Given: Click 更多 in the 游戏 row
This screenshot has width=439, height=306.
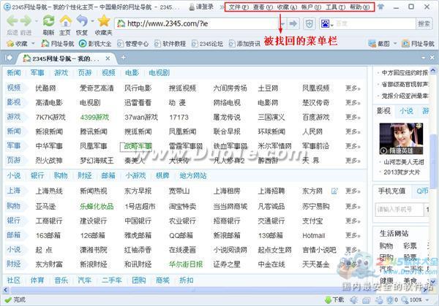Looking at the screenshot, I should (353, 117).
